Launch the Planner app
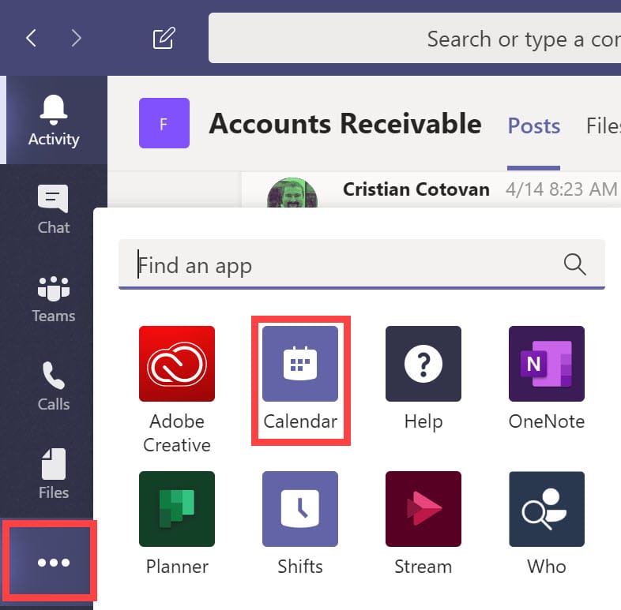The image size is (621, 610). tap(177, 523)
